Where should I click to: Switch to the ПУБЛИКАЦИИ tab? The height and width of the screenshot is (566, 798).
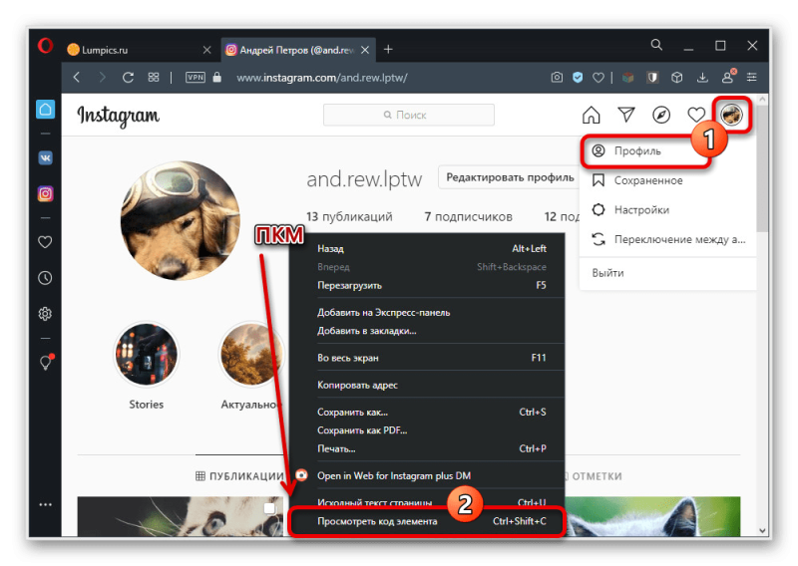click(x=239, y=476)
